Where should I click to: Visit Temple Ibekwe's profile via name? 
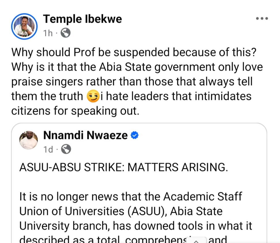82,19
